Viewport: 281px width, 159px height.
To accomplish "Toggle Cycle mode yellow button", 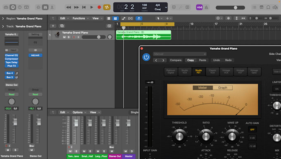I will click(107, 7).
